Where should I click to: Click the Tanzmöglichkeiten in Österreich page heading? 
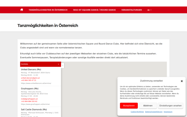48,26
